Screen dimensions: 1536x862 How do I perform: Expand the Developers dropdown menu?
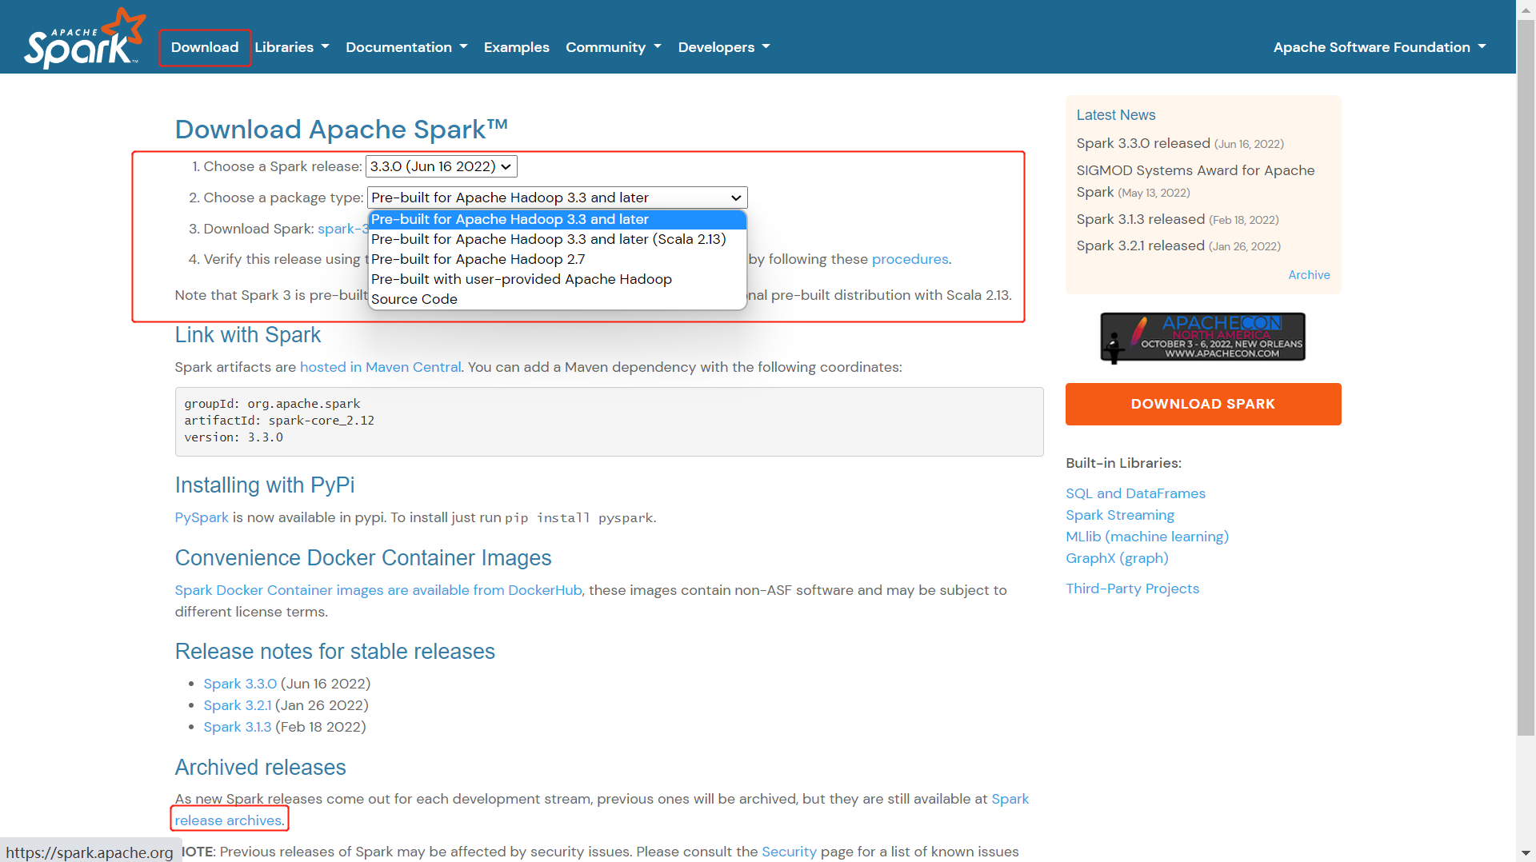[x=724, y=47]
